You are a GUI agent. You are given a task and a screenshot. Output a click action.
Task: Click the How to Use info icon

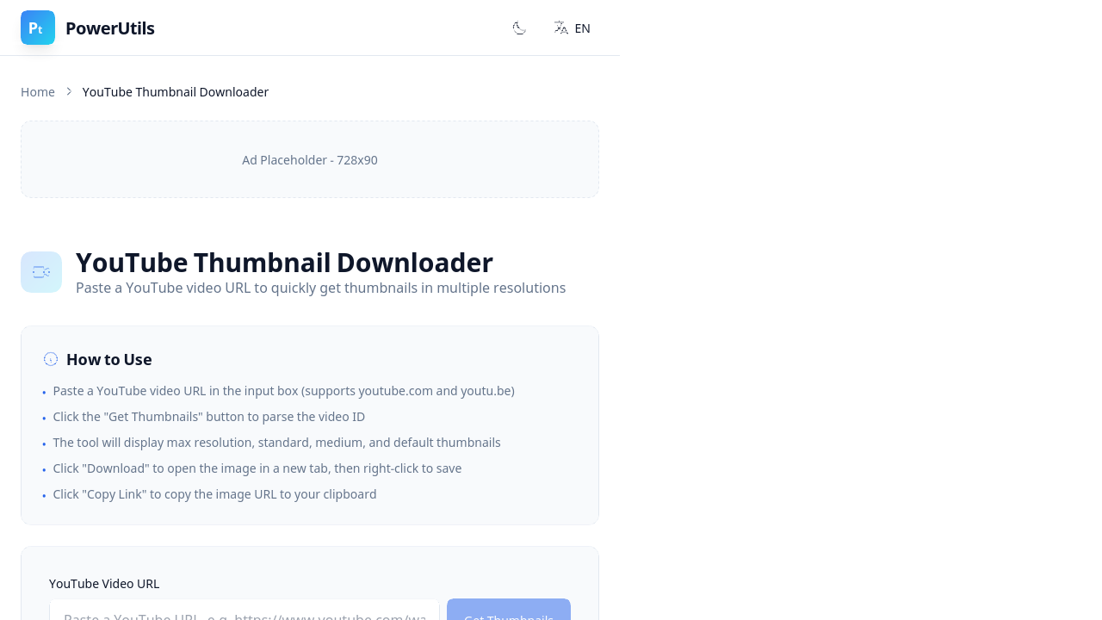51,359
